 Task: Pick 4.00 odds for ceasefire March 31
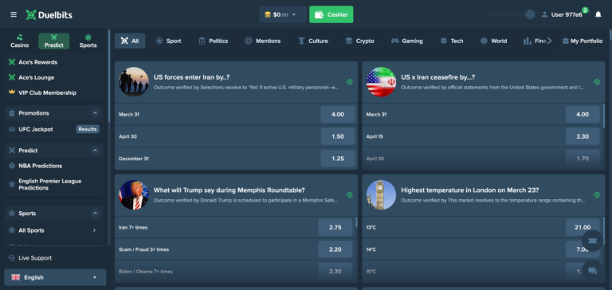[583, 115]
